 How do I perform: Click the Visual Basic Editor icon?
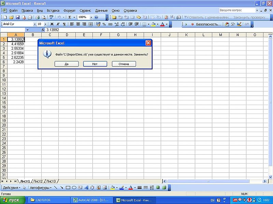[x=227, y=24]
